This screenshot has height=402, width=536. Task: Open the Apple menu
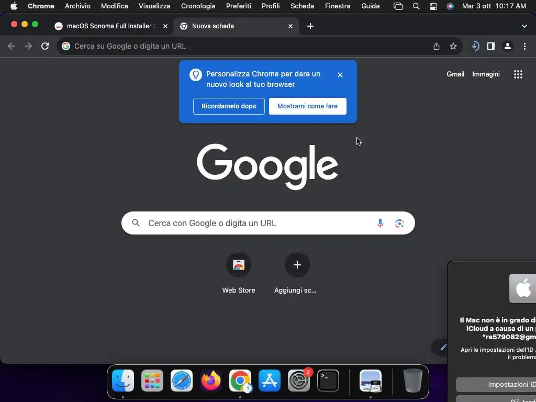coord(14,6)
